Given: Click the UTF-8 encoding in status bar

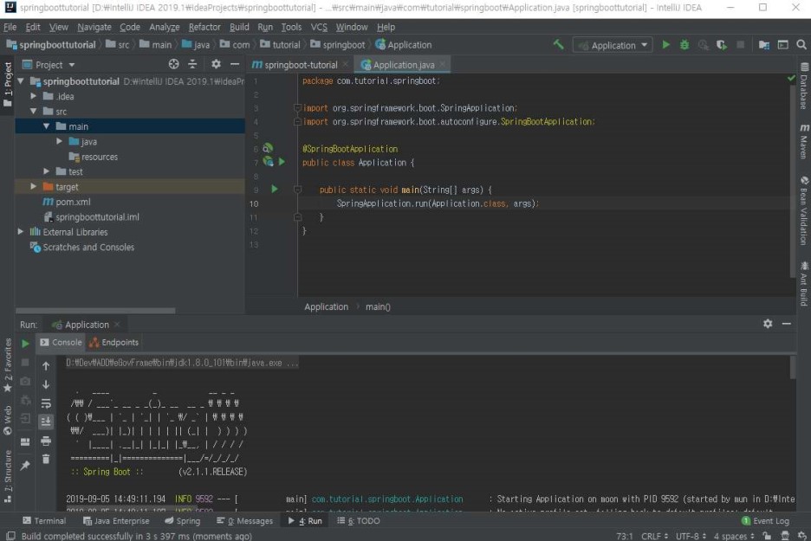Looking at the screenshot, I should pos(691,536).
